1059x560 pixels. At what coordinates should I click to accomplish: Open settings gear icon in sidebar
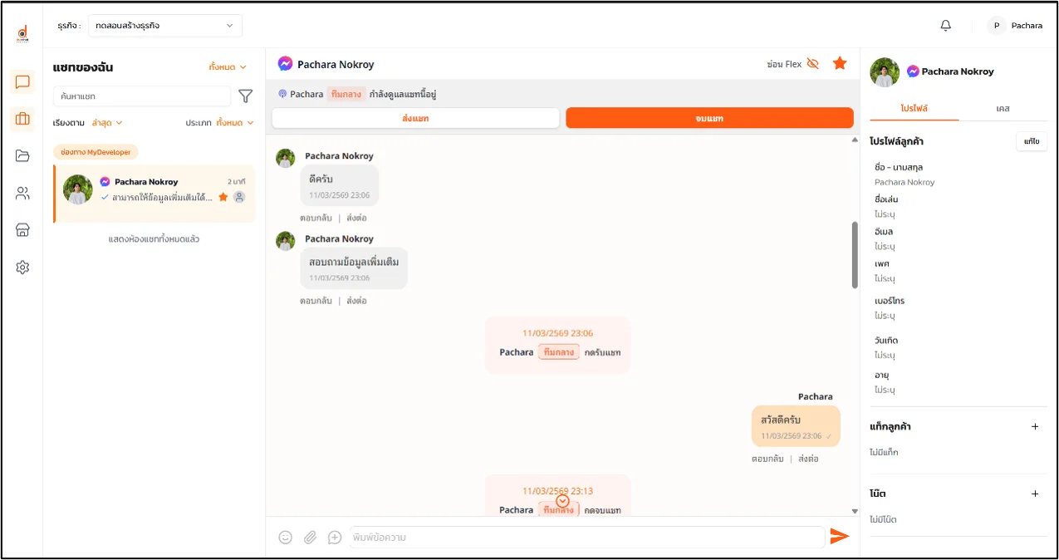click(22, 268)
